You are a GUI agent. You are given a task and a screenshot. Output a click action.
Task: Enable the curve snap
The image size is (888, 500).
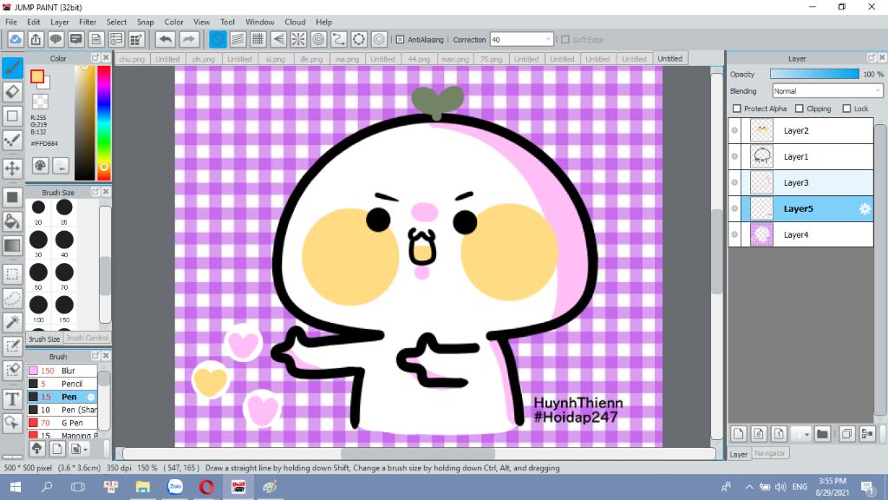(x=339, y=39)
